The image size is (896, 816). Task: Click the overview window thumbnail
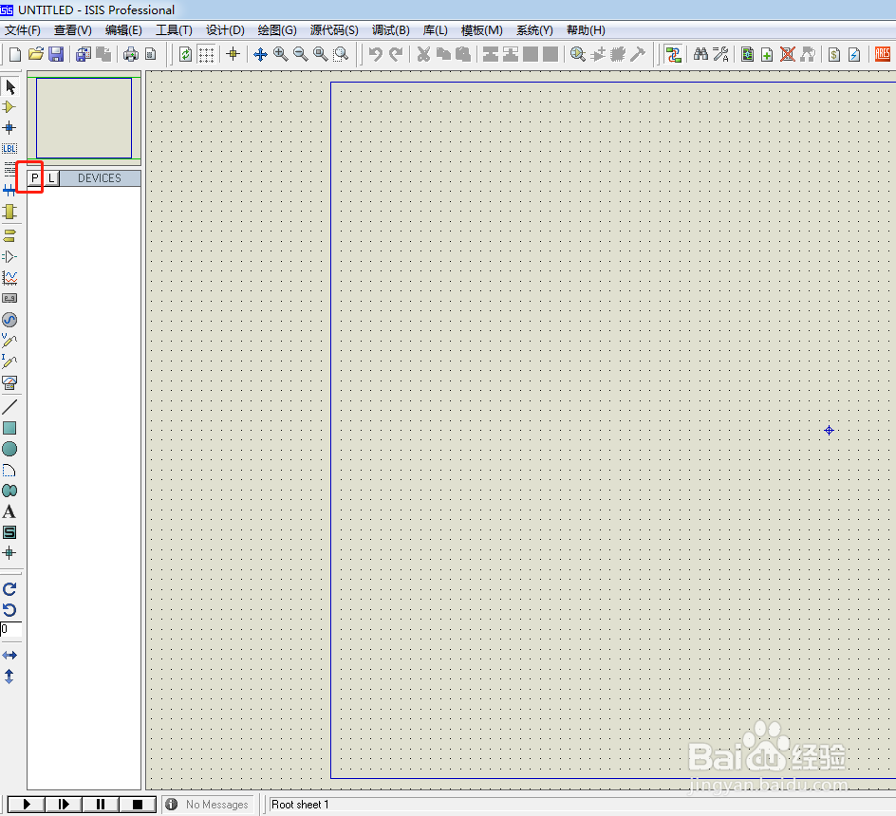(84, 118)
